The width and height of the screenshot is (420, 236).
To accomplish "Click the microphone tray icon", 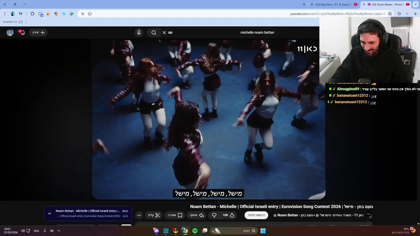I will tap(45, 231).
